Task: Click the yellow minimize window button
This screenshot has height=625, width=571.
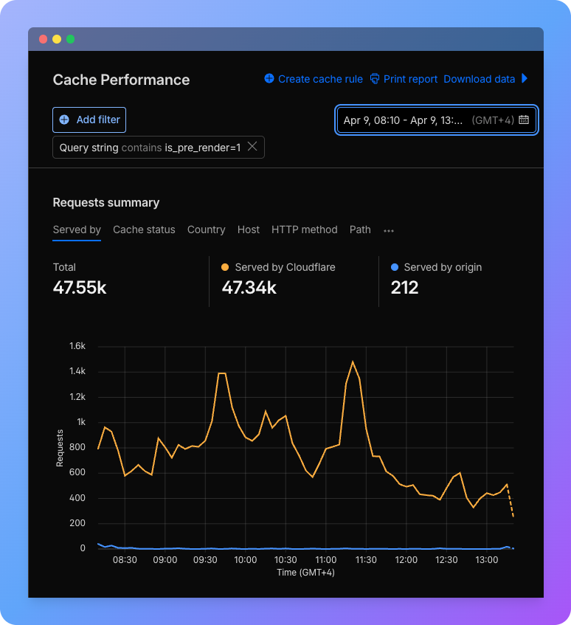Action: [57, 39]
